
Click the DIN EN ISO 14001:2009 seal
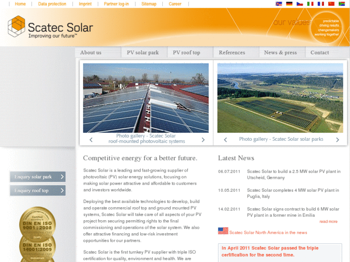pos(37,249)
